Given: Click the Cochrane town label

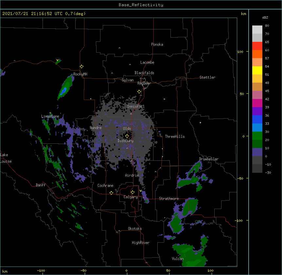Looking at the screenshot, I should coord(105,186).
